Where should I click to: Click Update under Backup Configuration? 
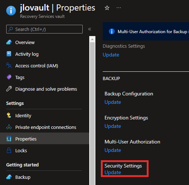(x=113, y=102)
